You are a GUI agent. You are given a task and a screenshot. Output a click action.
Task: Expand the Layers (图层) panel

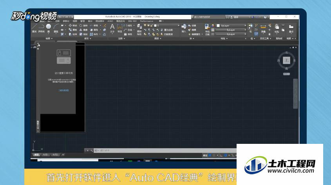pyautogui.click(x=158, y=38)
